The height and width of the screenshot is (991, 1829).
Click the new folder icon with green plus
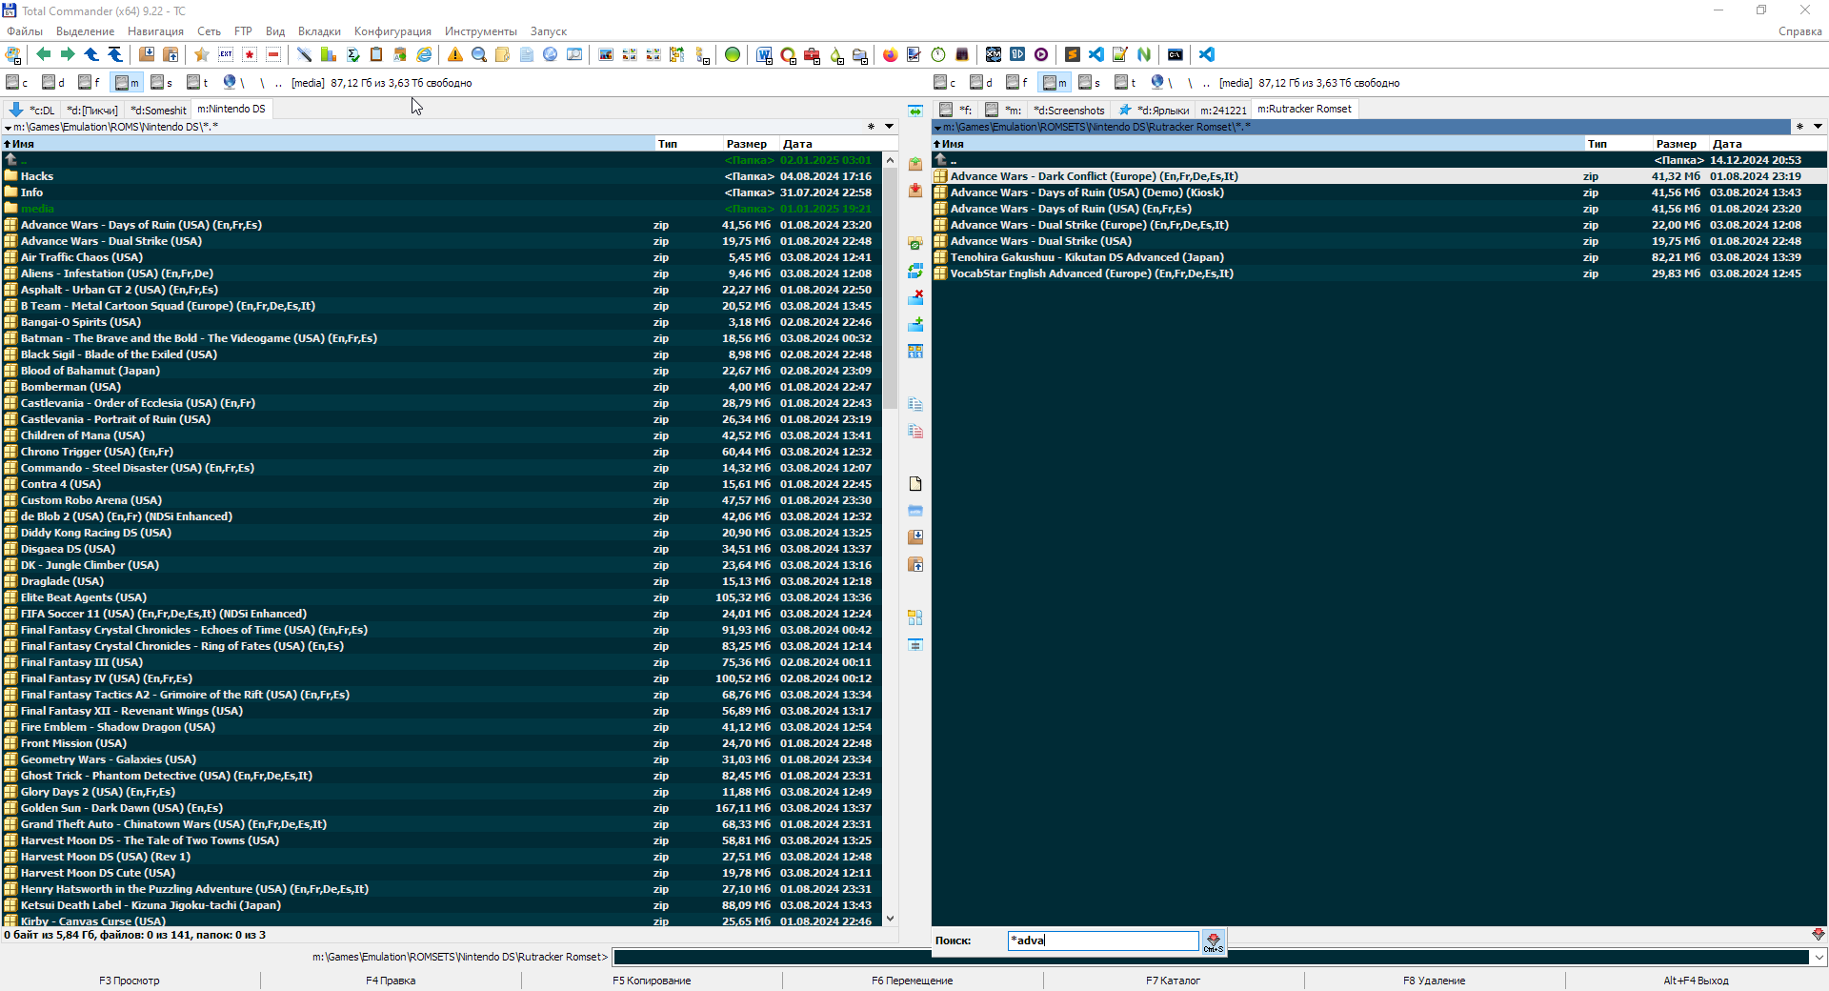(x=915, y=324)
